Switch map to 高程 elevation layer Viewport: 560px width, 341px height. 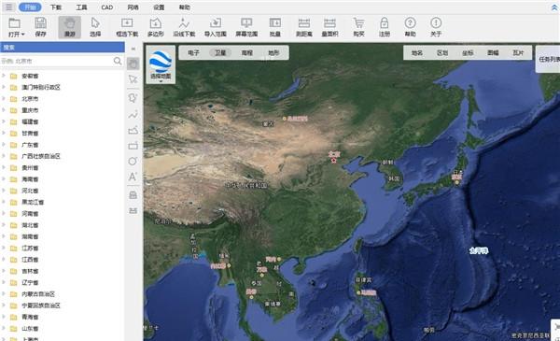coord(246,52)
